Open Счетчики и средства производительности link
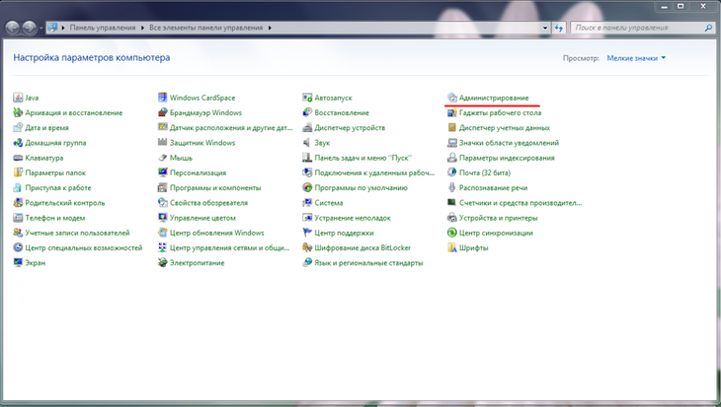The image size is (721, 407). tap(521, 203)
